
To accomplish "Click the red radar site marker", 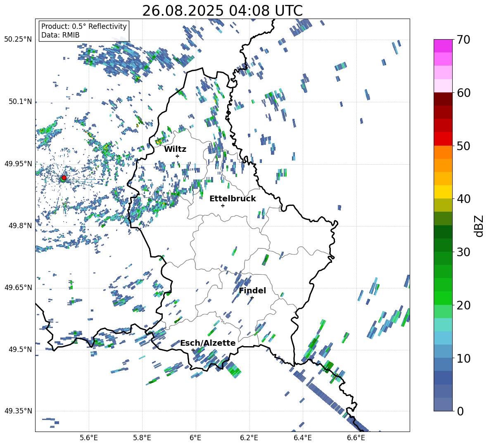I will coord(64,177).
